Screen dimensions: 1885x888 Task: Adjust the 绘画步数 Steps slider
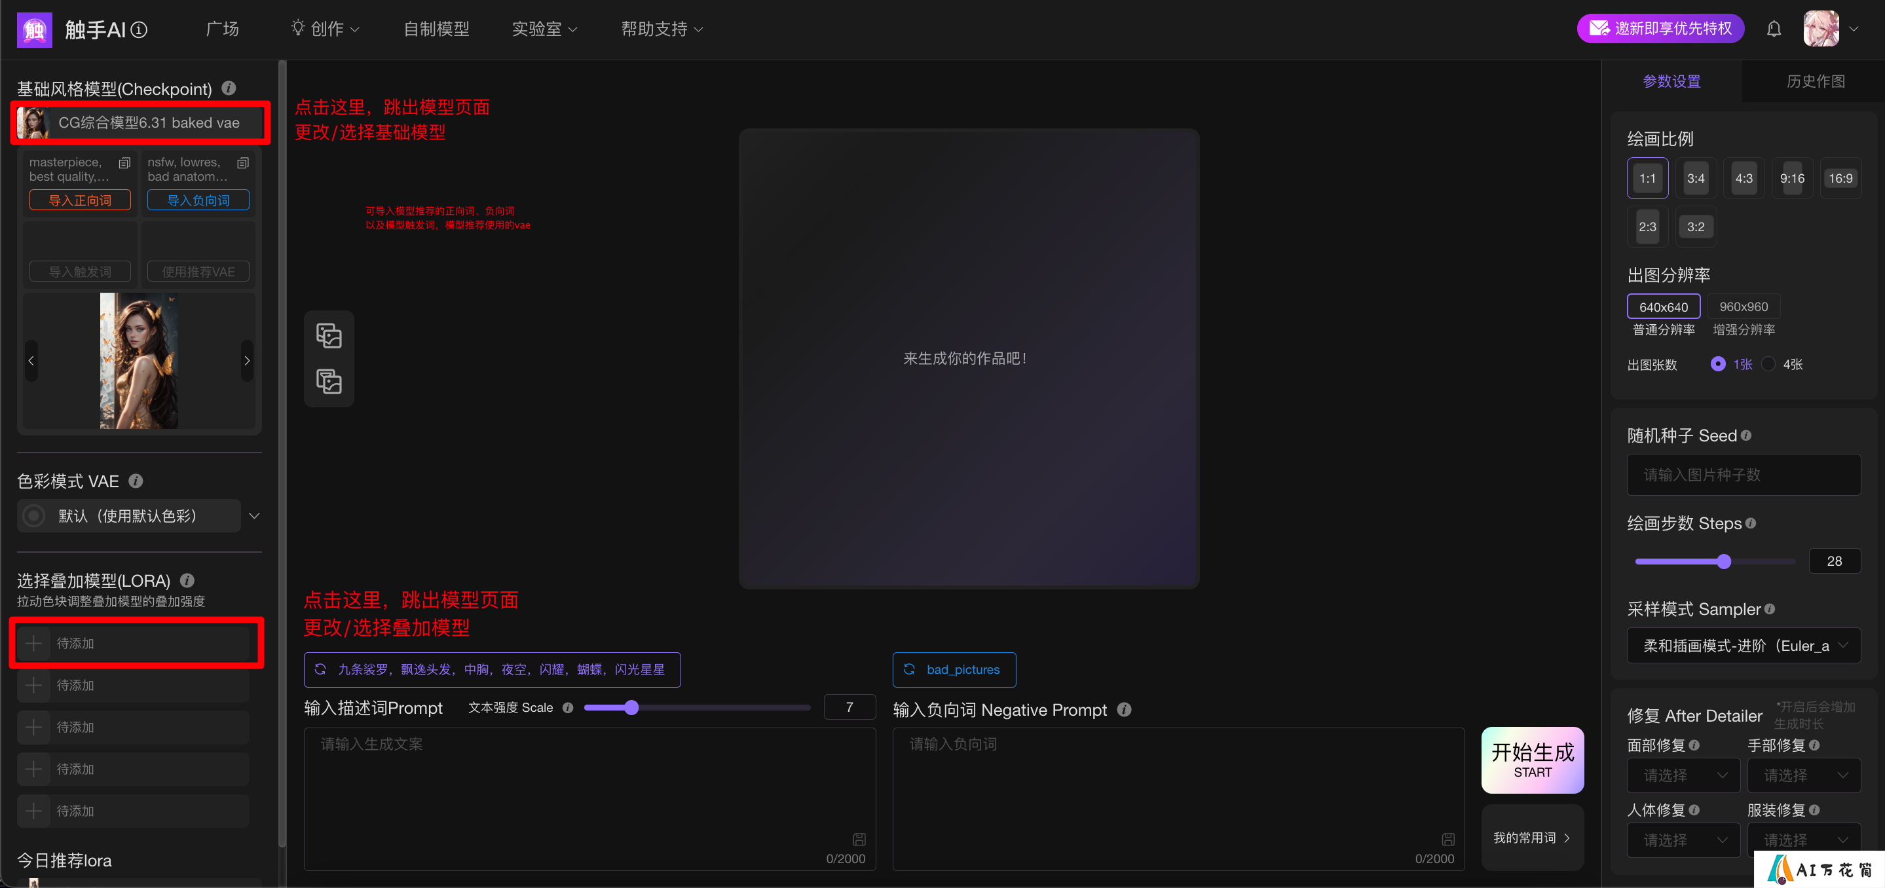click(1715, 561)
